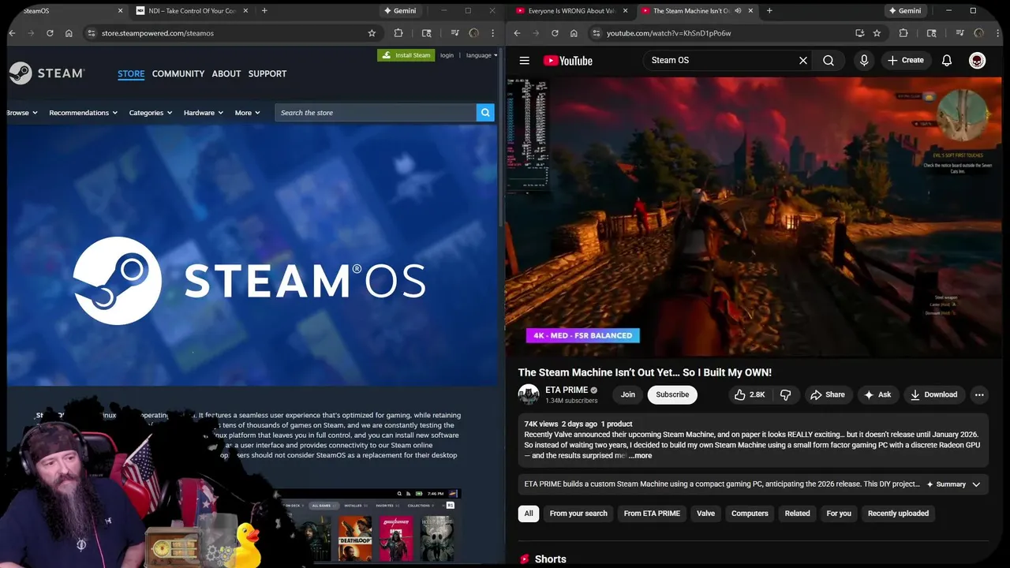Click the YouTube magnifier search button

click(829, 61)
